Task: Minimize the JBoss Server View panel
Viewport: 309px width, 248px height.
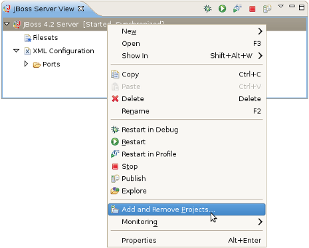Action: [292, 6]
